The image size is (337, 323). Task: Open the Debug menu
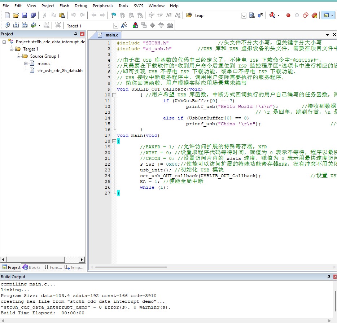(81, 6)
